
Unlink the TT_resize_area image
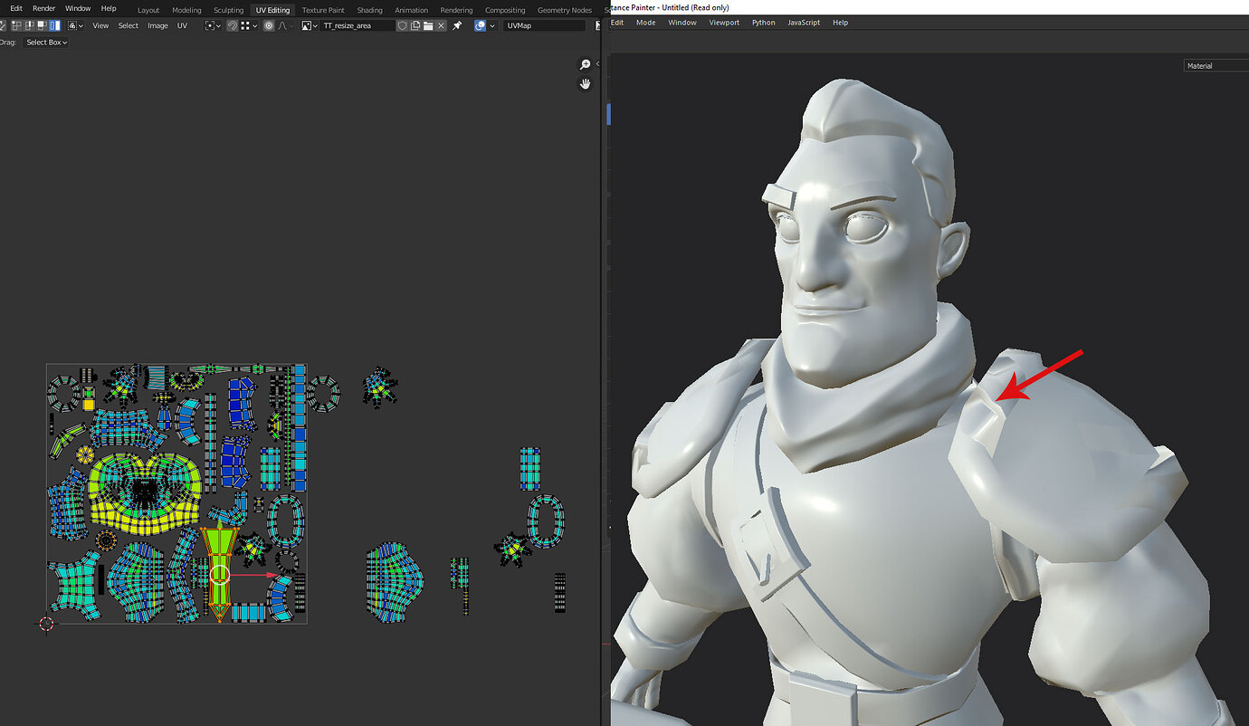441,25
